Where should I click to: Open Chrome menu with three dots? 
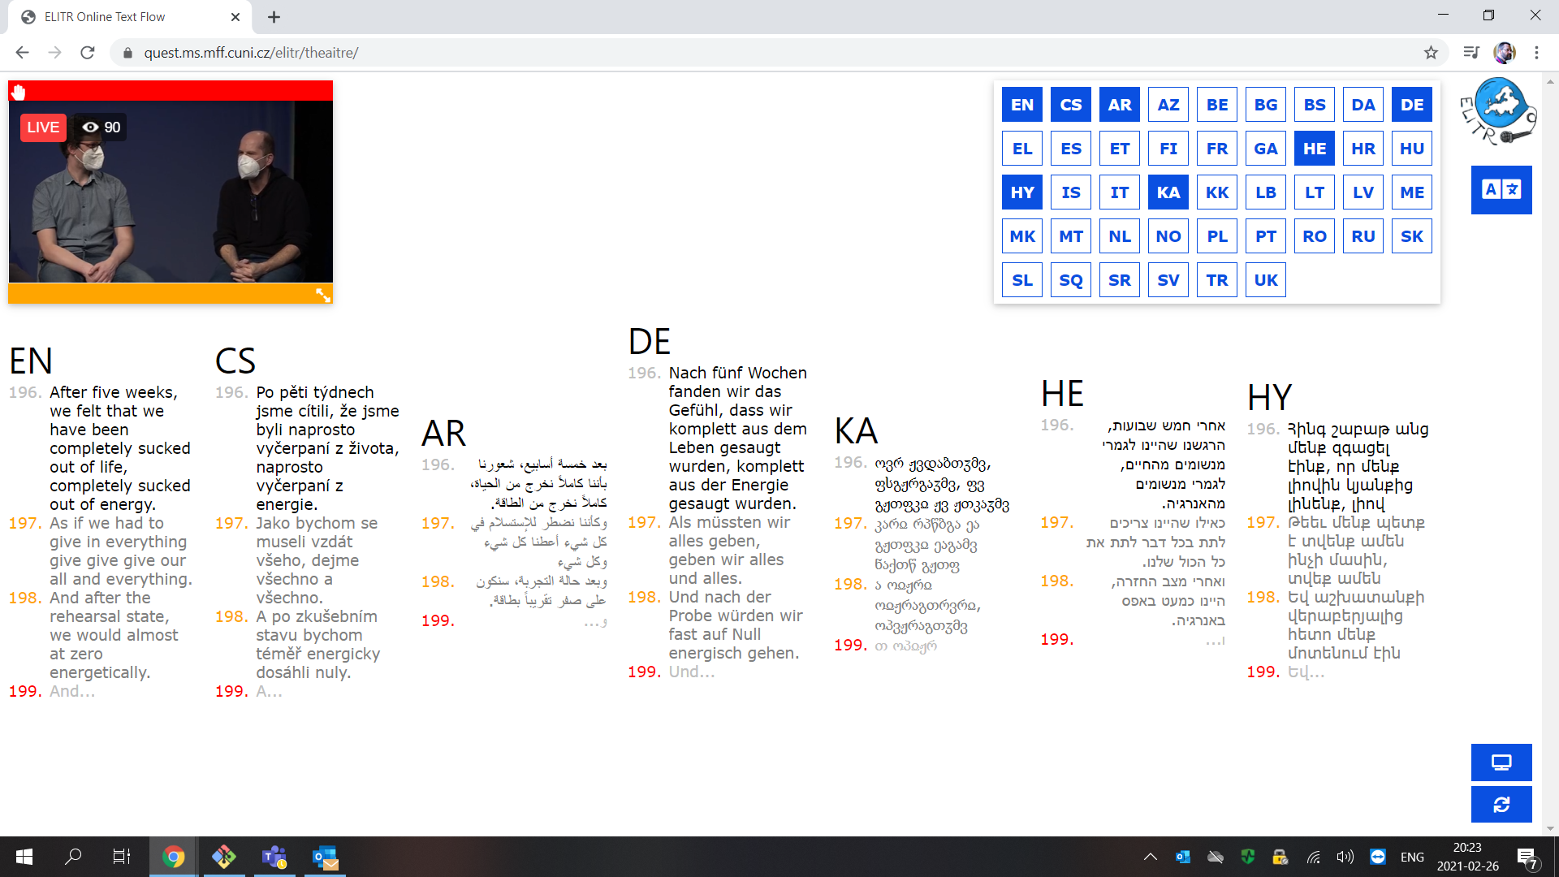pyautogui.click(x=1536, y=53)
